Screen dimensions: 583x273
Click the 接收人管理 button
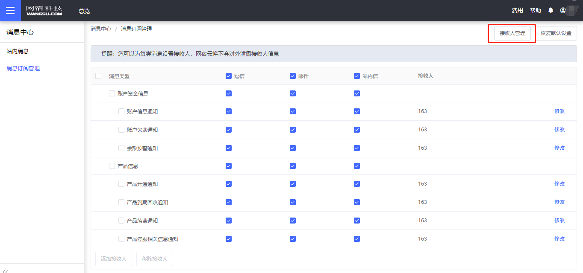click(512, 33)
